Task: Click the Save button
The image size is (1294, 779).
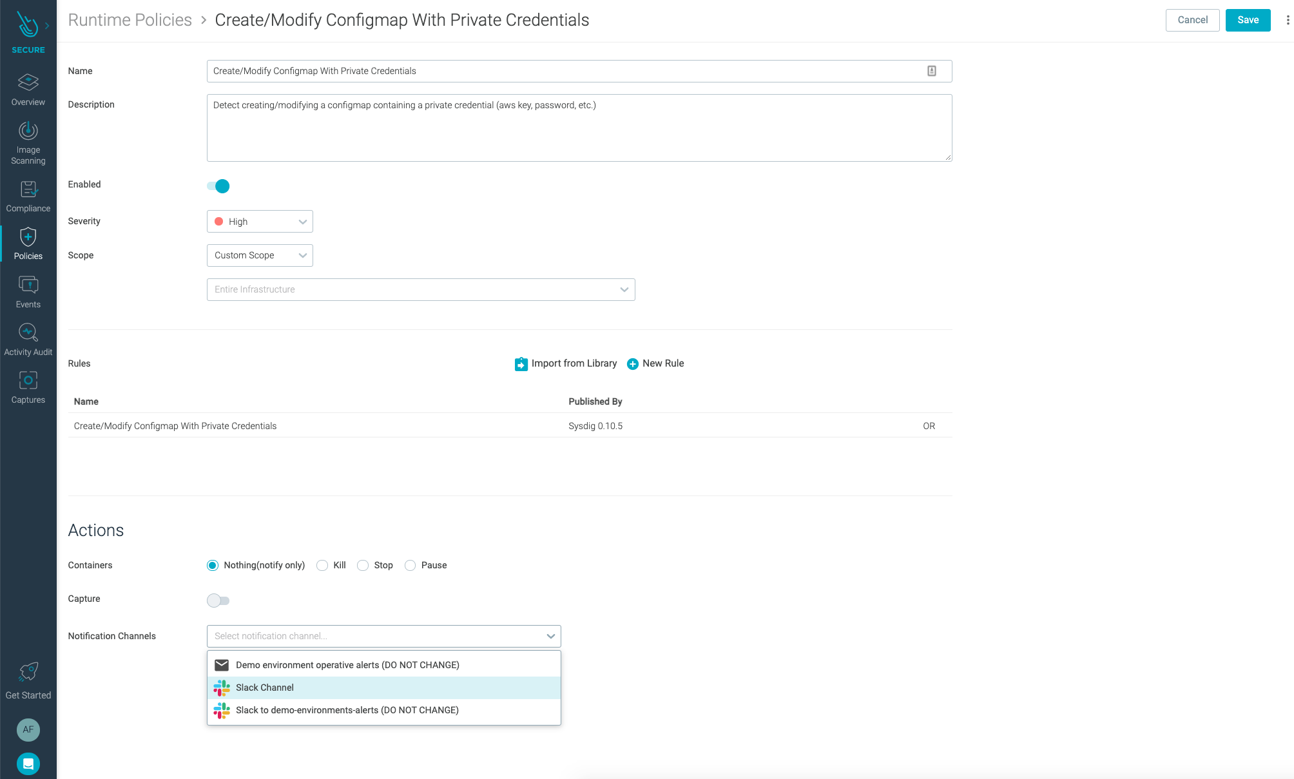Action: coord(1248,20)
